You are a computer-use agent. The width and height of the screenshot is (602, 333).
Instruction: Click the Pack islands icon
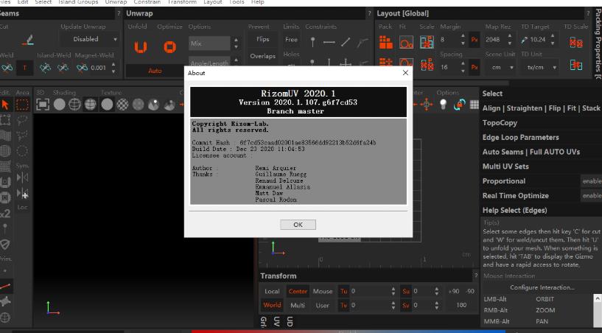(386, 42)
